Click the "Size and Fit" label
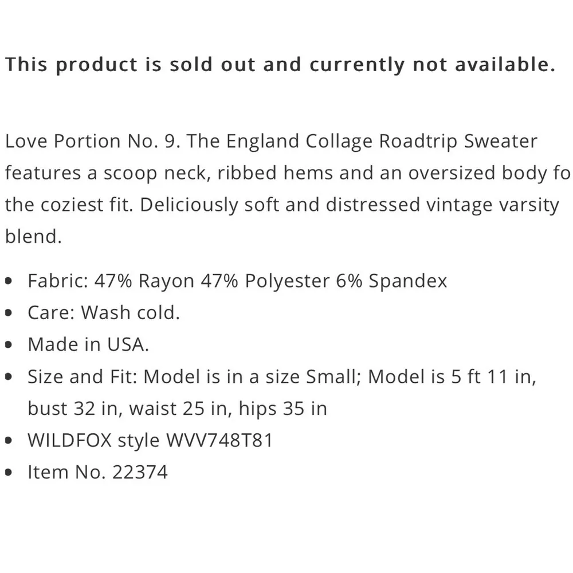573x573 pixels. 82,376
